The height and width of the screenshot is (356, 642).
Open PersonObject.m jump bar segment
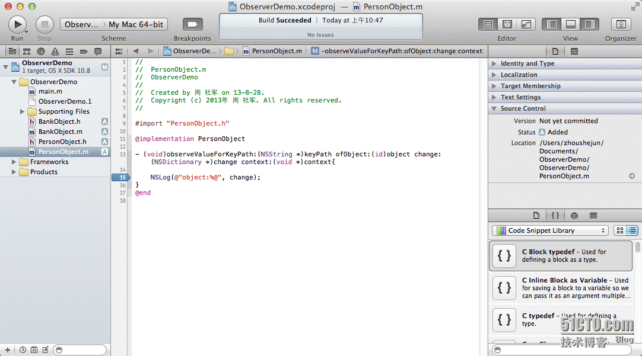click(273, 51)
